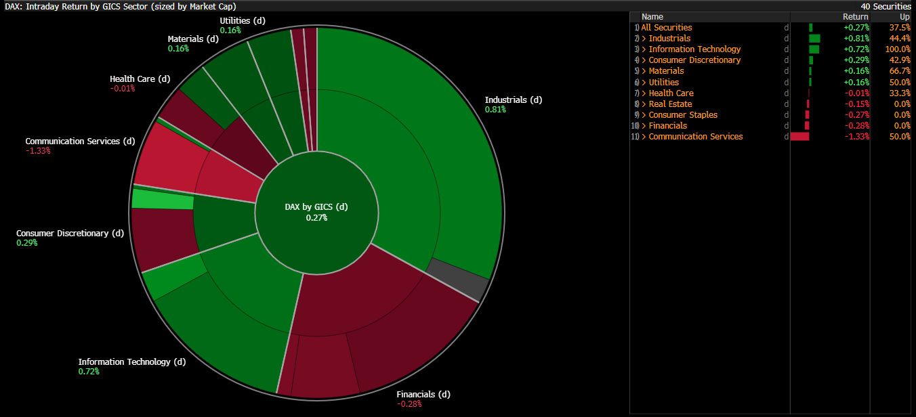916x417 pixels.
Task: Expand the Consumer Staples row chevron
Action: [644, 115]
